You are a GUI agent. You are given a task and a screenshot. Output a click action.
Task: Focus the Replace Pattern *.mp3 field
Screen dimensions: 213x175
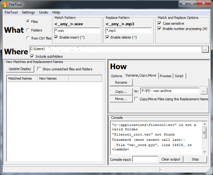click(129, 31)
